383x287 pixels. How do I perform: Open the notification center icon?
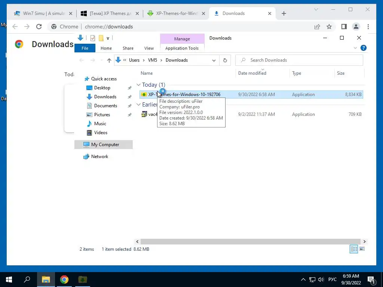coord(371,280)
